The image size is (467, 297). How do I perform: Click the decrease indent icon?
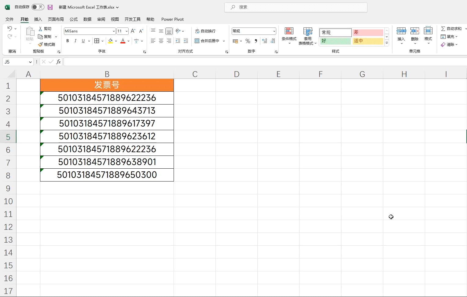[x=178, y=41]
